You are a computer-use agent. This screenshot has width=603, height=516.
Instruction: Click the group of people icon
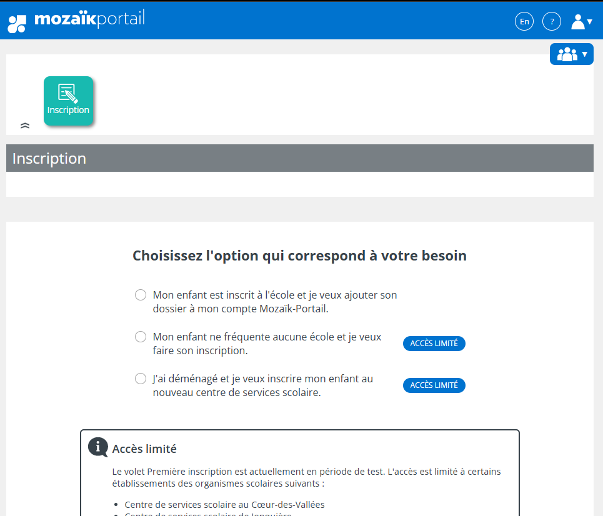pyautogui.click(x=567, y=54)
